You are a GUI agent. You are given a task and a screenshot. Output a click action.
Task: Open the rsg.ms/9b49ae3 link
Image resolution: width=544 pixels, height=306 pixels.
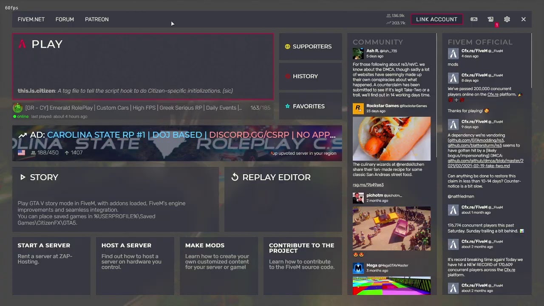click(x=368, y=185)
